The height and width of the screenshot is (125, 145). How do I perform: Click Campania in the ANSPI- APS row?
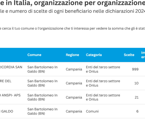(74, 97)
